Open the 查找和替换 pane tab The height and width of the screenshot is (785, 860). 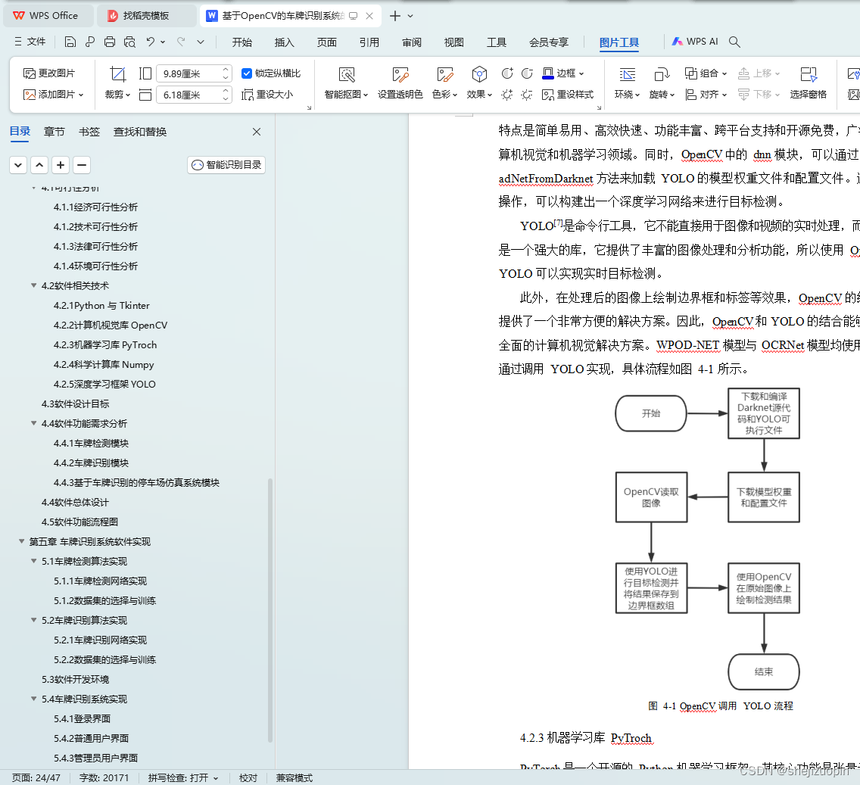click(x=140, y=132)
